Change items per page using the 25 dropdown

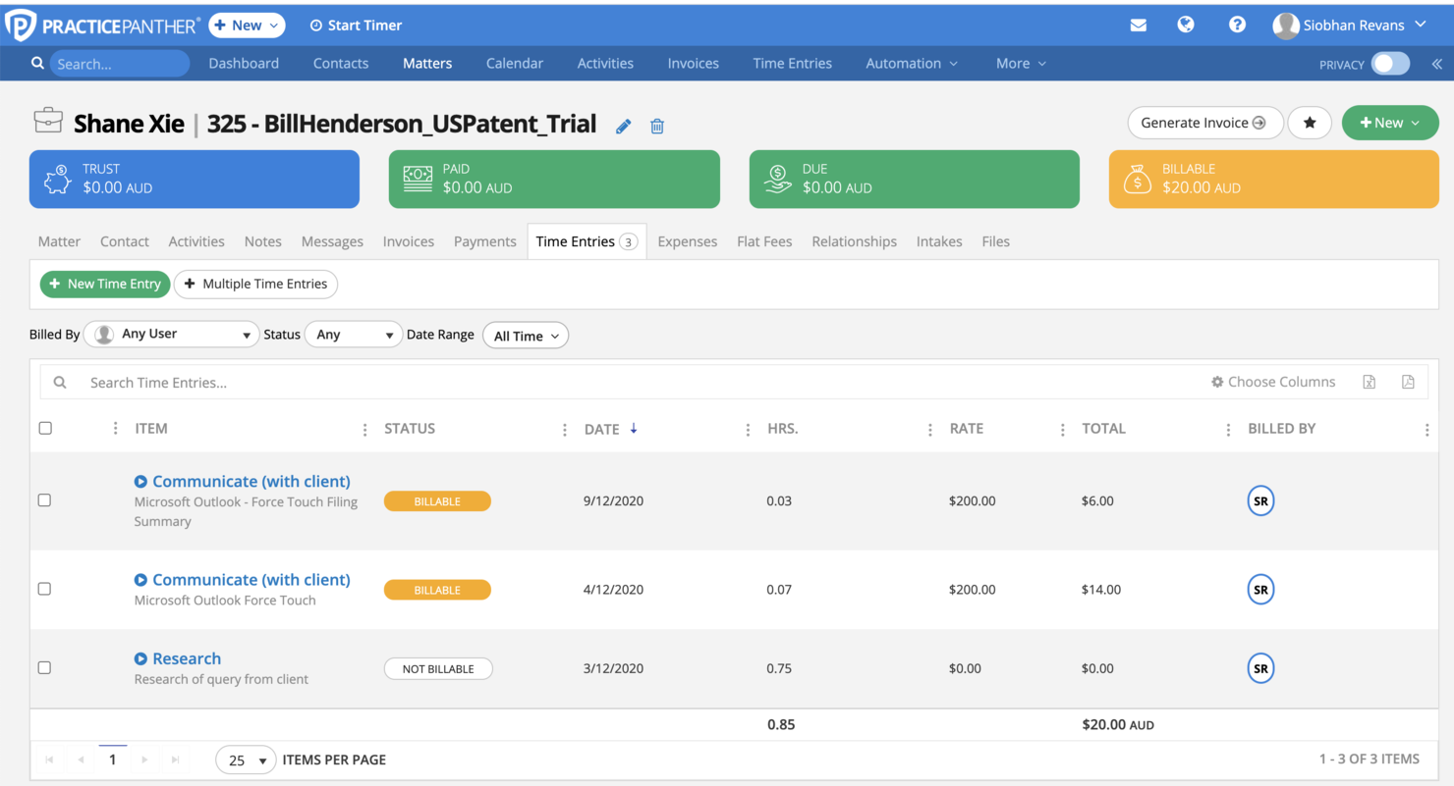pyautogui.click(x=246, y=760)
